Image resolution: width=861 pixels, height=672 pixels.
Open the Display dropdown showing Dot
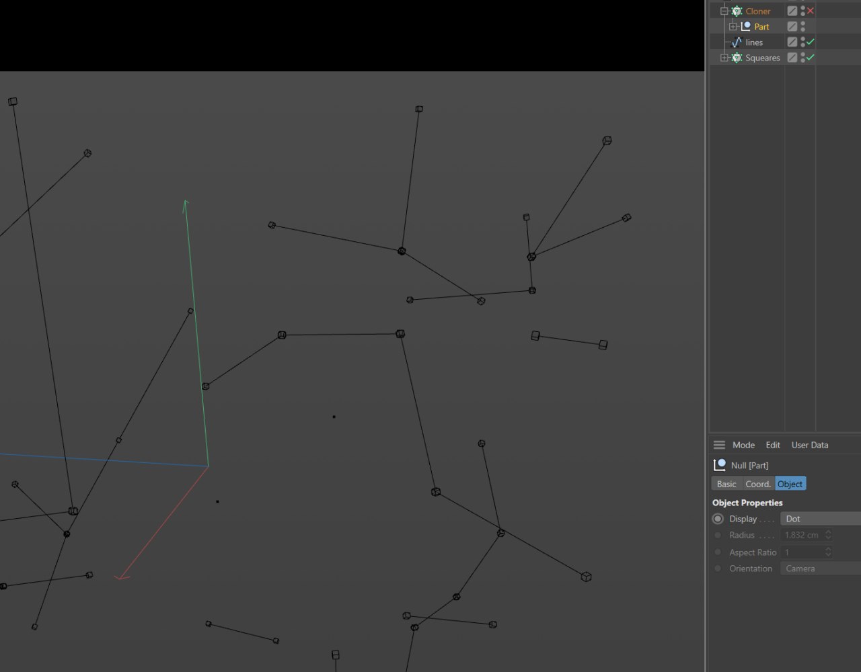(821, 519)
